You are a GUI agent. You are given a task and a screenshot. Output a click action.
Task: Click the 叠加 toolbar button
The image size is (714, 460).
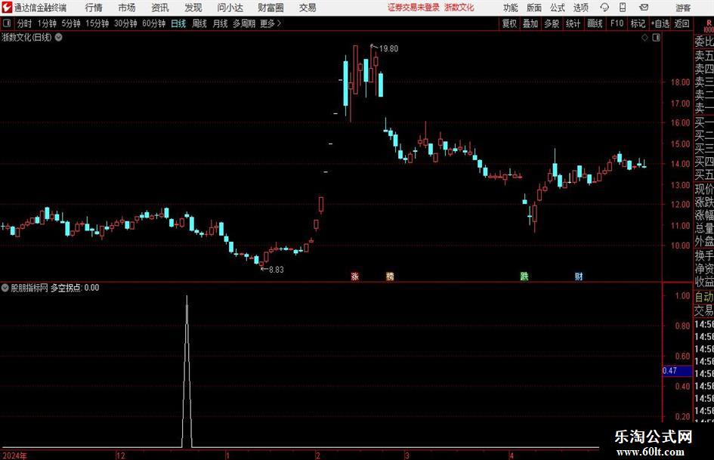(x=530, y=23)
